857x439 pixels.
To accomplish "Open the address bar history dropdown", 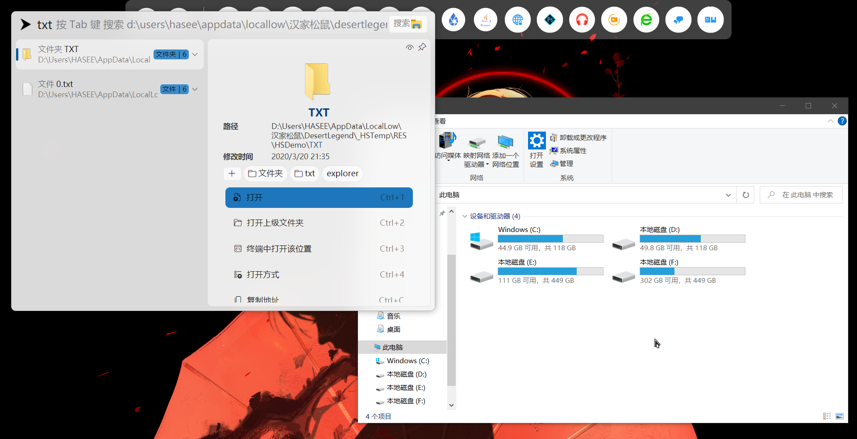I will [728, 195].
